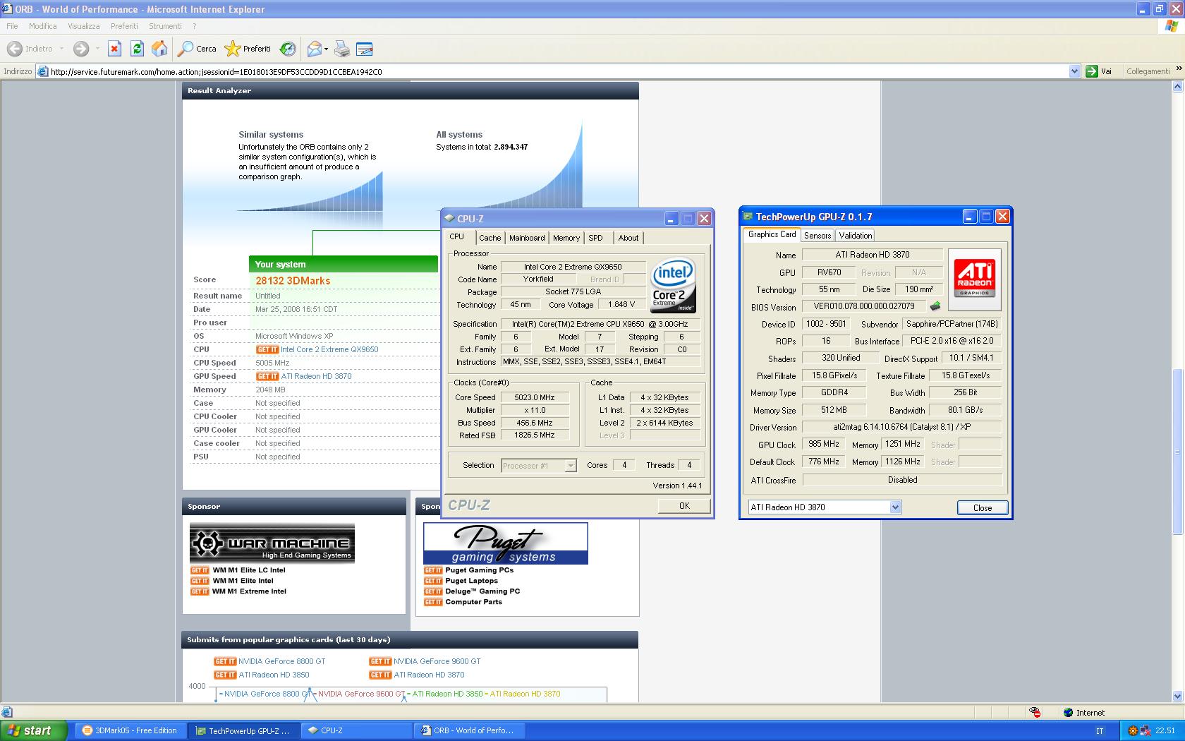Open Collegamenti links toolbar
This screenshot has width=1185, height=741.
[x=1148, y=71]
